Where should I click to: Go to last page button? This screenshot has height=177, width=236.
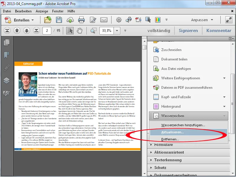click(x=36, y=31)
